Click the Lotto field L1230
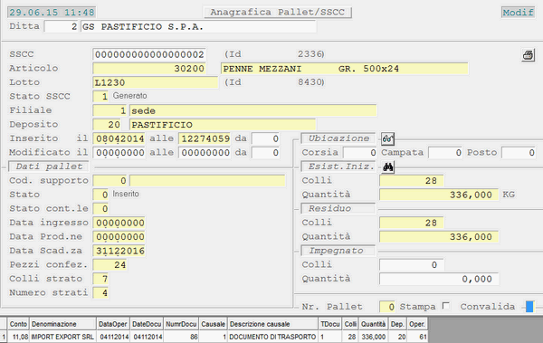 point(156,82)
